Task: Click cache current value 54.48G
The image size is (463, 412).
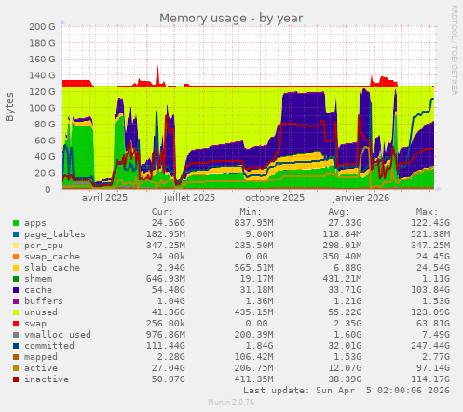Action: (168, 290)
